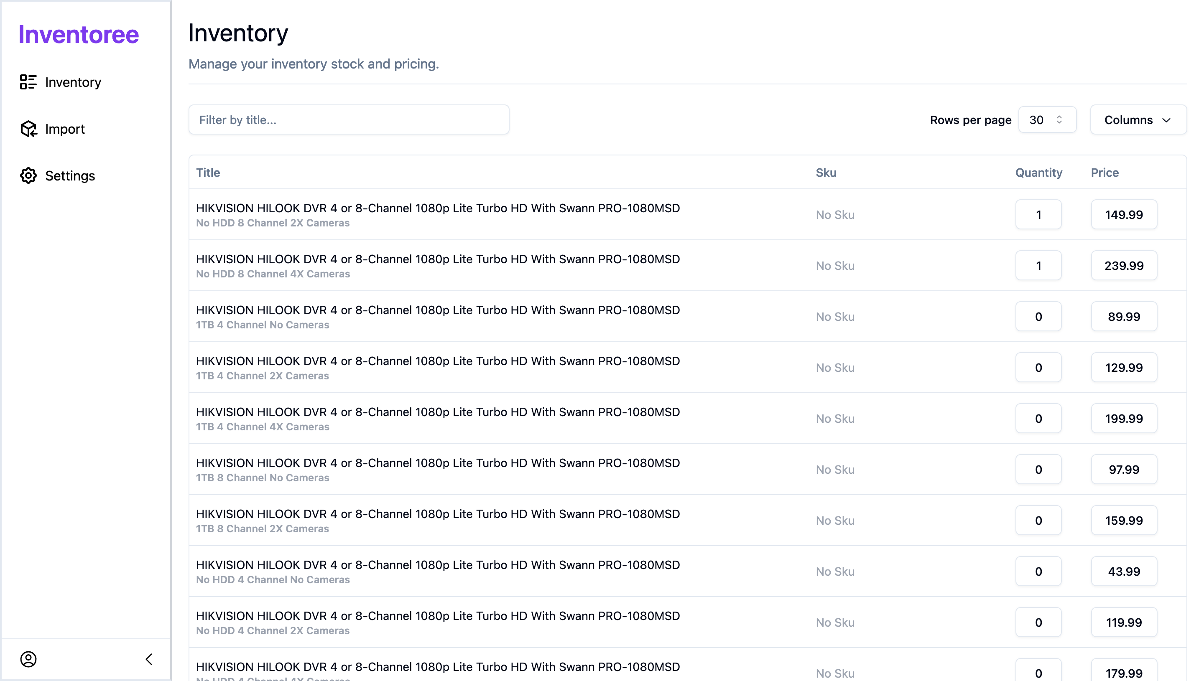Edit the 43.99 price field
The width and height of the screenshot is (1204, 681).
pos(1124,571)
